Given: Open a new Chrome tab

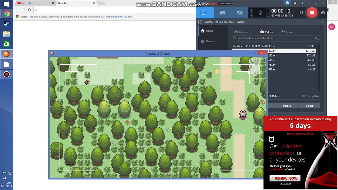Looking at the screenshot, I should (x=102, y=3).
